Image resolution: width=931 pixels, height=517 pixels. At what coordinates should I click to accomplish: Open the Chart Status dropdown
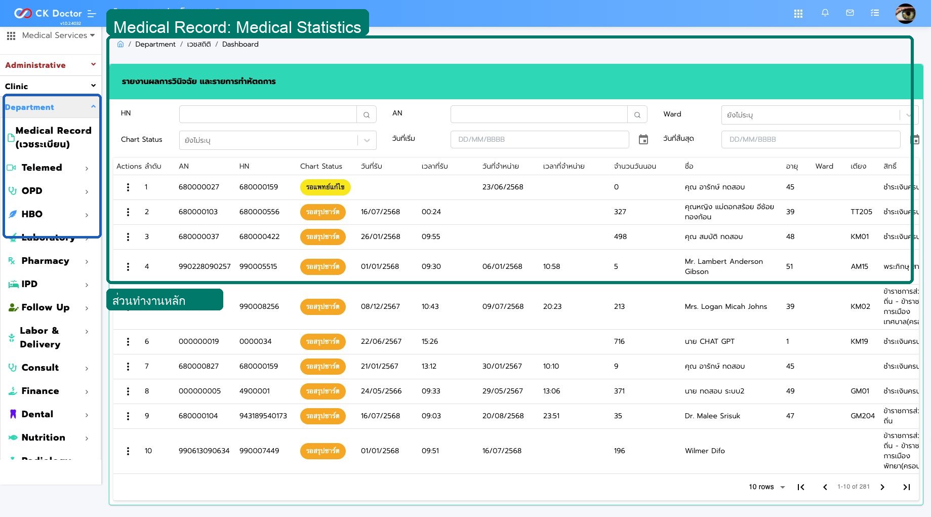(x=277, y=140)
